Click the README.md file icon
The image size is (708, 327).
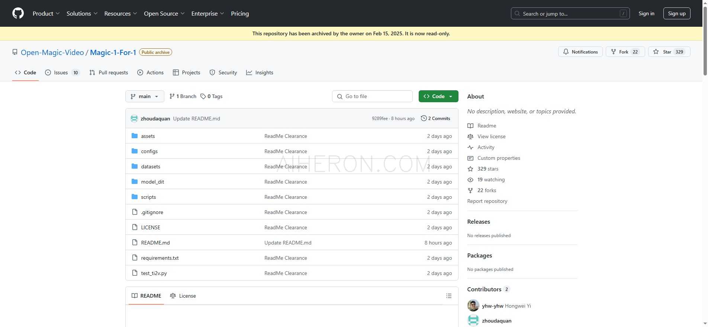coord(135,243)
